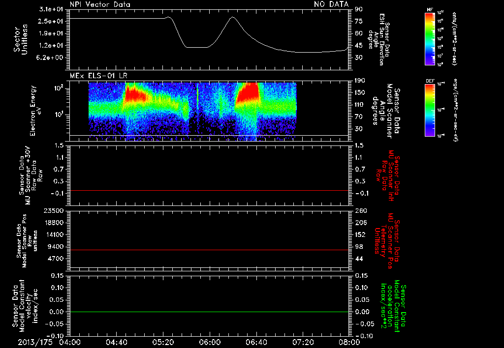Click the '206' telemetry tick value
The width and height of the screenshot is (504, 348).
pyautogui.click(x=361, y=223)
